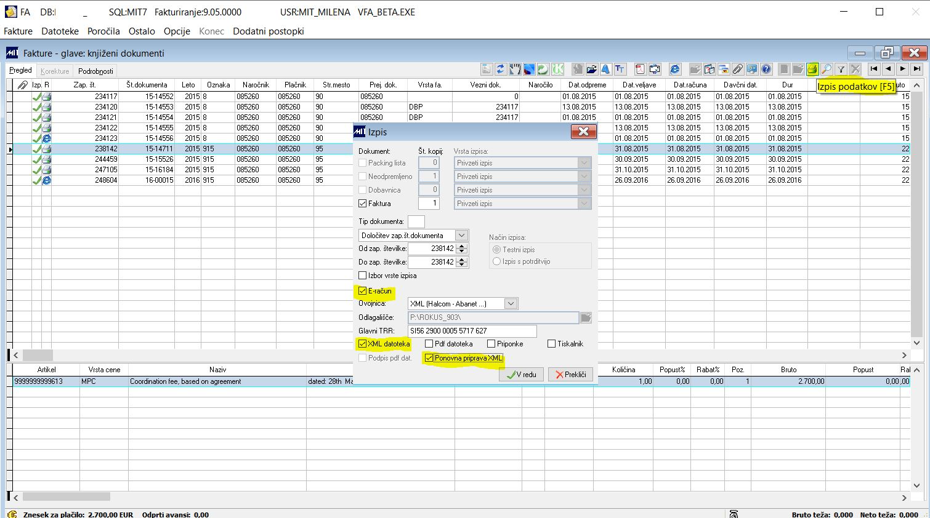Expand the Ovojnica XML dropdown
Viewport: 930px width, 518px height.
click(510, 304)
